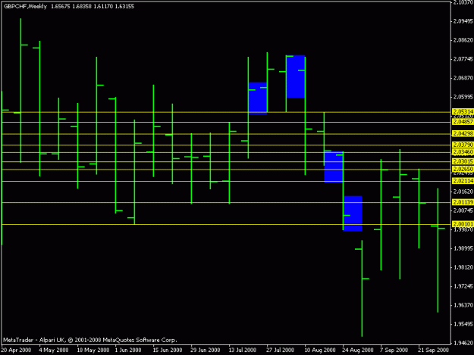
Task: Click the 4 May 2008 date label
Action: (x=54, y=350)
